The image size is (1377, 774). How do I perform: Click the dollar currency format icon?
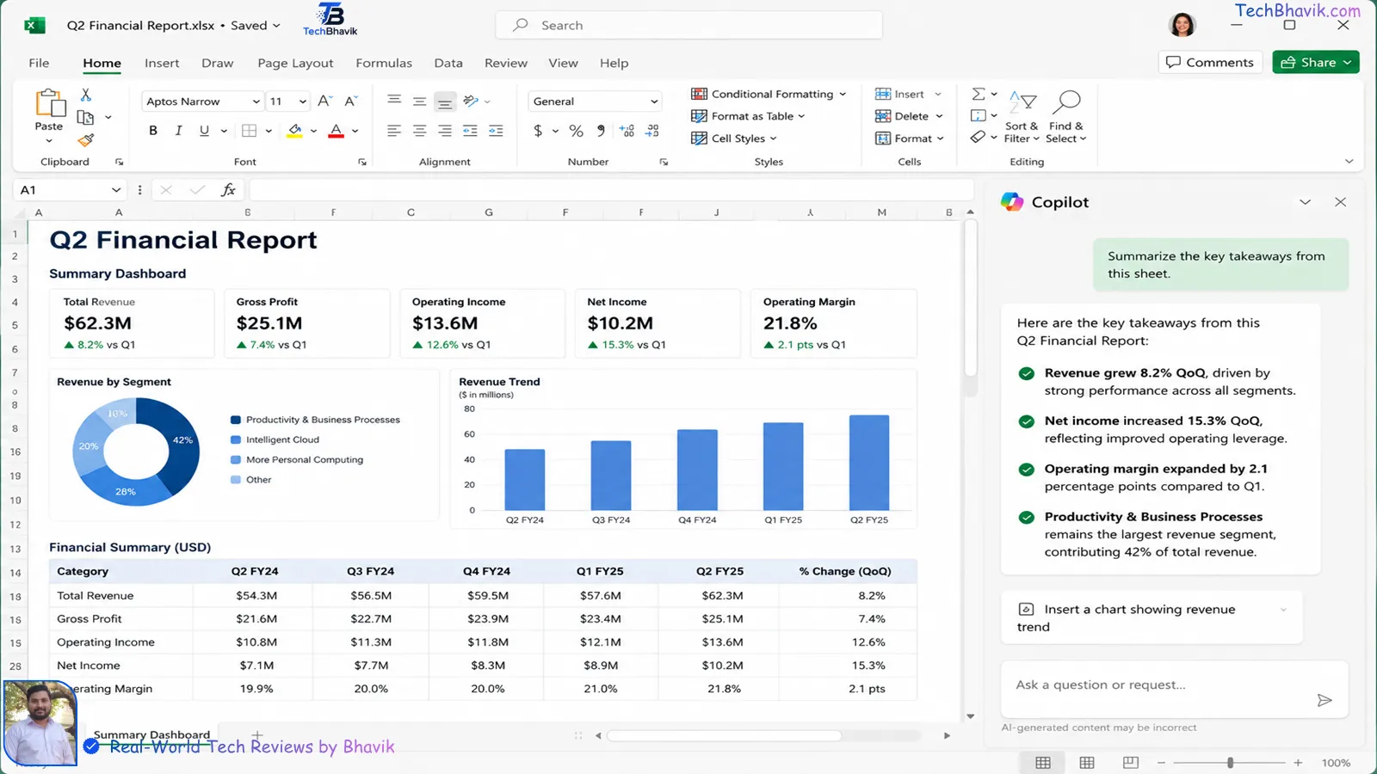click(538, 131)
